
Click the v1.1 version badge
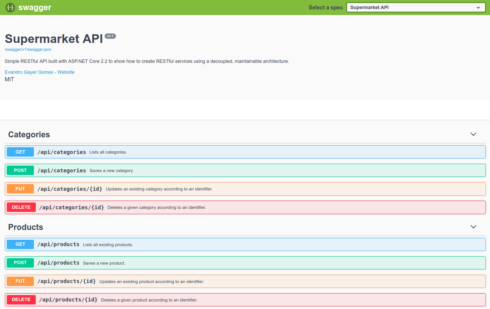(x=110, y=36)
